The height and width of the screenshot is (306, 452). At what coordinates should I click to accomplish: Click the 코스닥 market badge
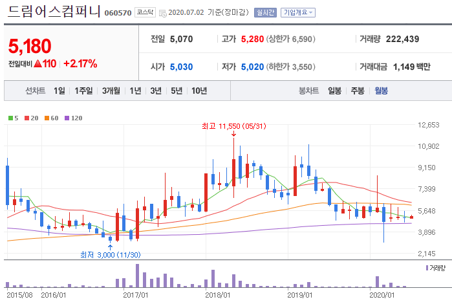pyautogui.click(x=145, y=12)
